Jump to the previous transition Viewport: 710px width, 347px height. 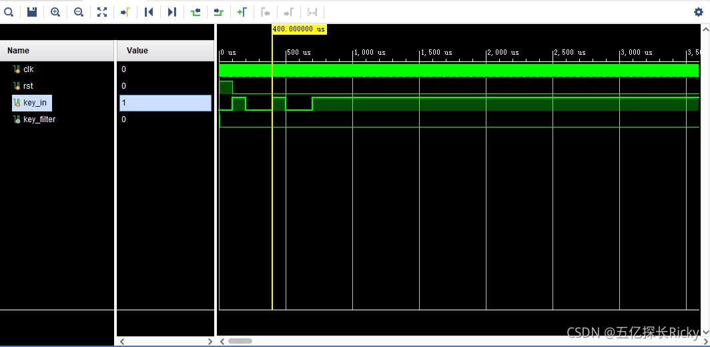point(195,12)
